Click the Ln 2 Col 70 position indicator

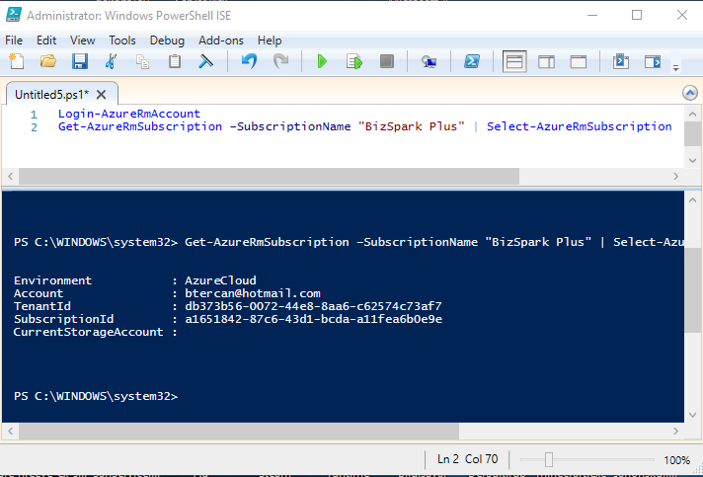(x=468, y=459)
